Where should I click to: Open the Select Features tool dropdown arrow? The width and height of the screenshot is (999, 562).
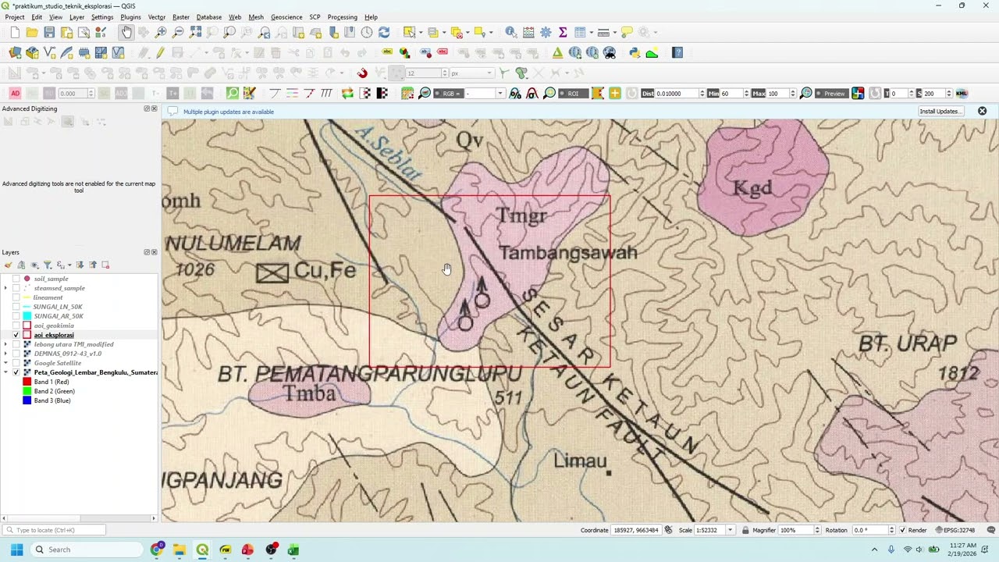click(x=419, y=32)
